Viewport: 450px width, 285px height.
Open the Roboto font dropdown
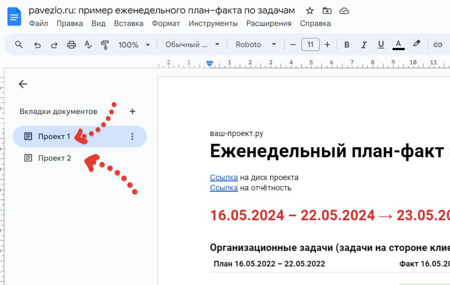click(x=256, y=45)
